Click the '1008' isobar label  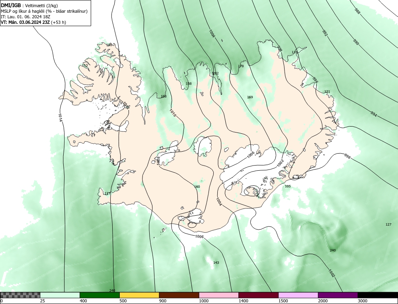click(158, 161)
